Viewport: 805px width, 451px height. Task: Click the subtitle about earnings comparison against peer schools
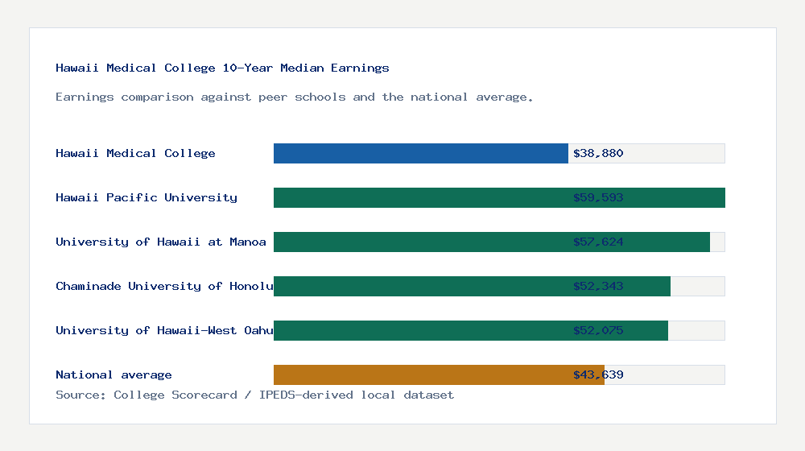tap(294, 97)
